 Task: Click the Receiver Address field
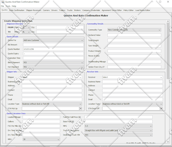tap(132, 86)
